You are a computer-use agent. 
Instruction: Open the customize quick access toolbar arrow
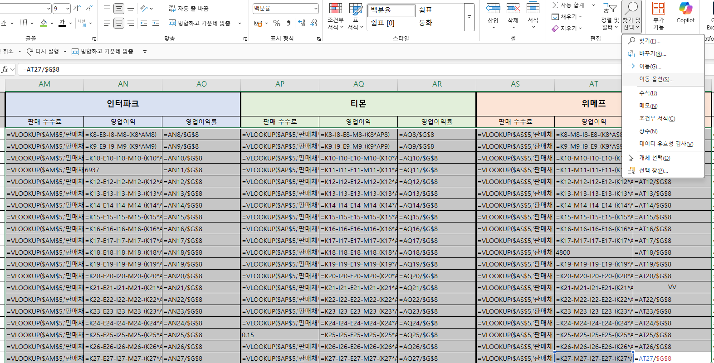tap(145, 51)
